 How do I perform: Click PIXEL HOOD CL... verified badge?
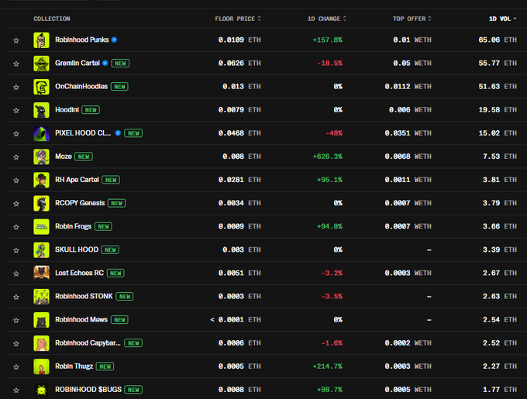coord(118,133)
